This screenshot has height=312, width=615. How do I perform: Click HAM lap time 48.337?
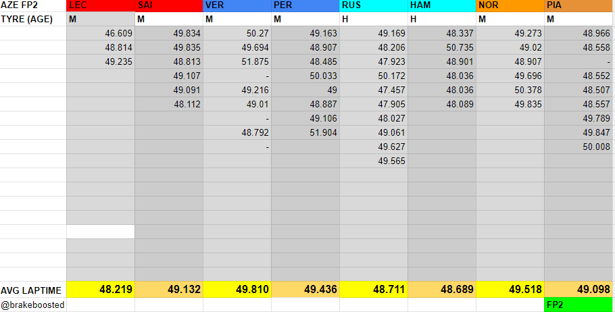coord(442,33)
